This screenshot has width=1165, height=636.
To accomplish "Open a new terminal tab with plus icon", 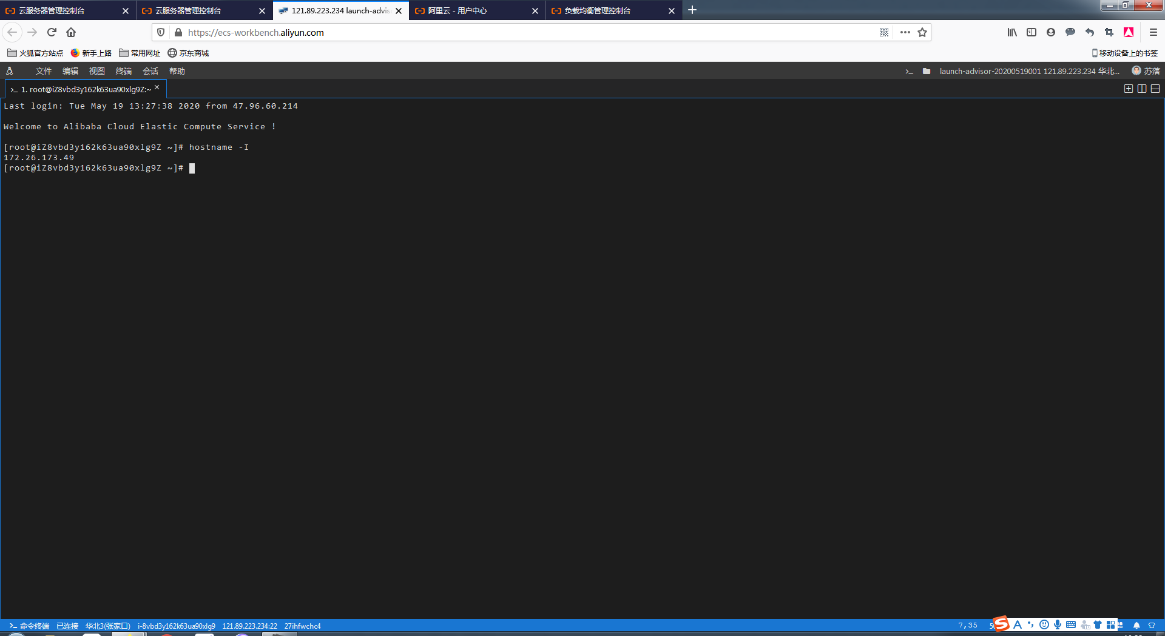I will point(1129,89).
